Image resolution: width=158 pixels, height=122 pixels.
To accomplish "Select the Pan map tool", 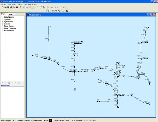I will 56,11.
